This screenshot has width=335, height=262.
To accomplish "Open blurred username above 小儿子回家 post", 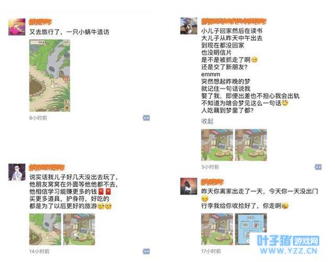I will click(234, 22).
